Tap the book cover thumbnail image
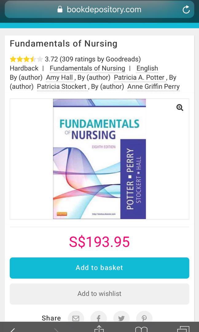 point(99,159)
